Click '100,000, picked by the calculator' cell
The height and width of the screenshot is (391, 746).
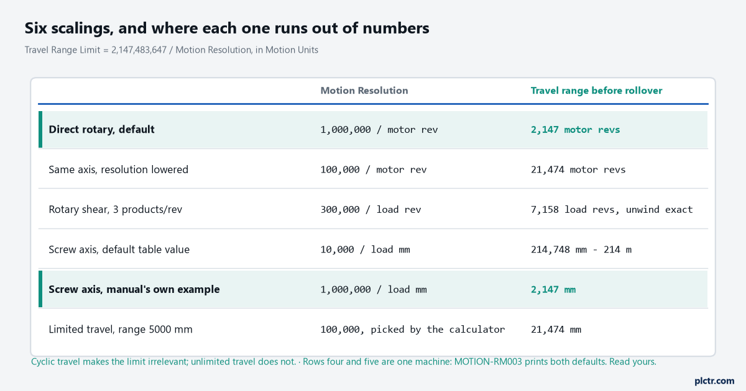[x=413, y=329]
